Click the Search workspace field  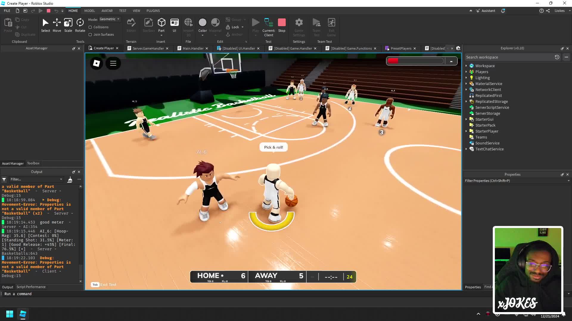(x=509, y=57)
